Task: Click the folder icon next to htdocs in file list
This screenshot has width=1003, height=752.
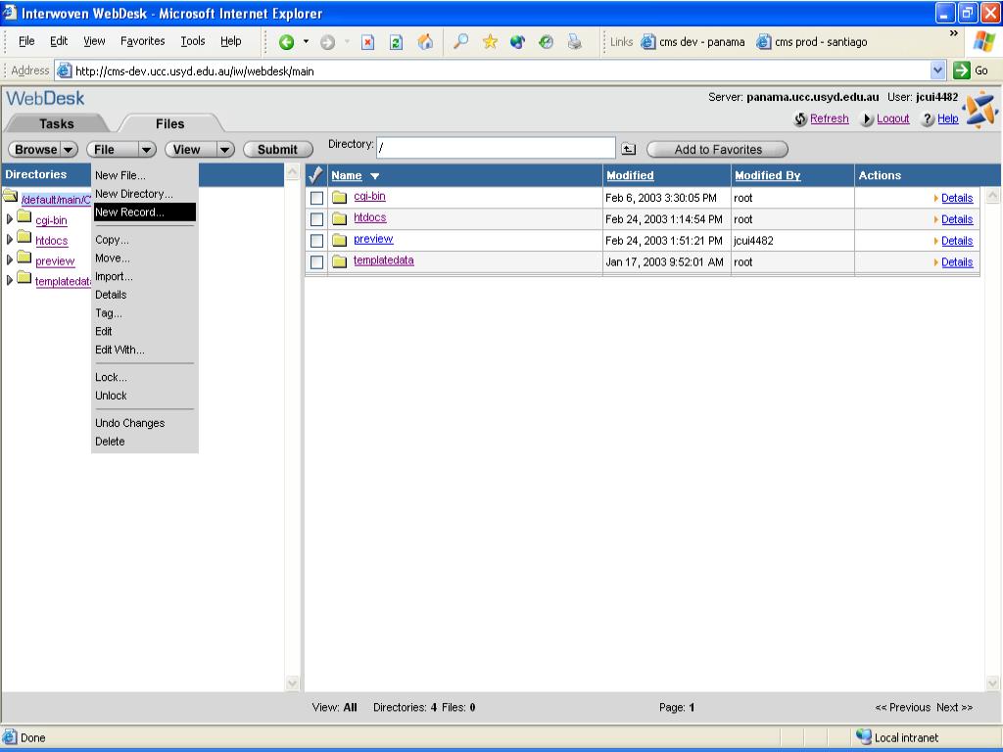Action: coord(340,219)
